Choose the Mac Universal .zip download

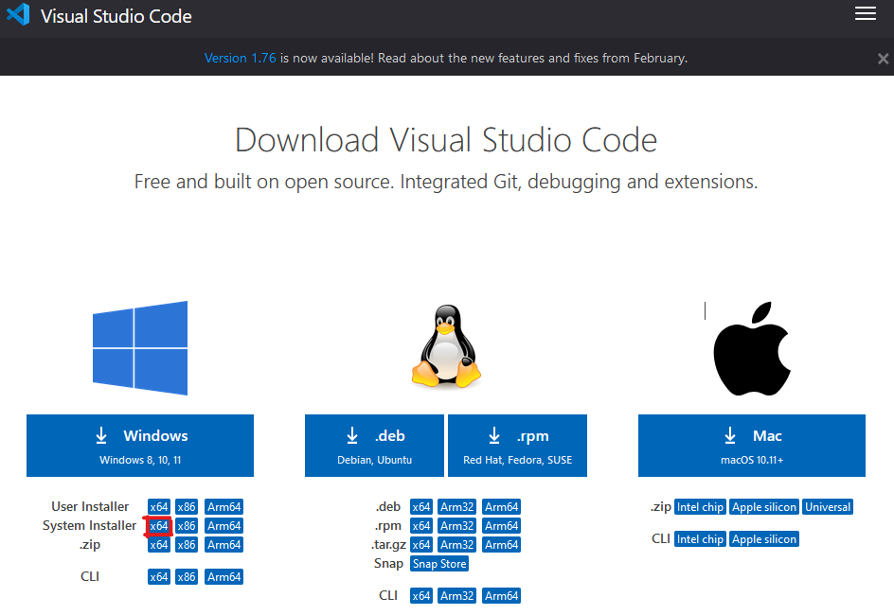tap(828, 507)
